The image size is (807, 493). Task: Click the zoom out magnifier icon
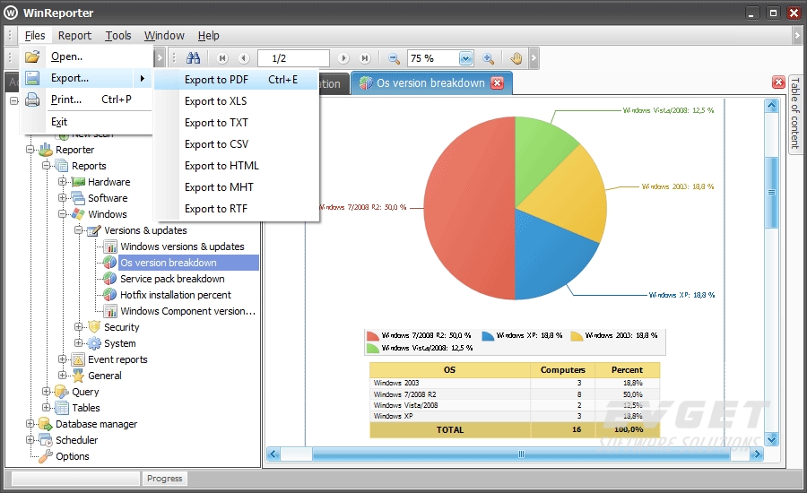tap(394, 58)
